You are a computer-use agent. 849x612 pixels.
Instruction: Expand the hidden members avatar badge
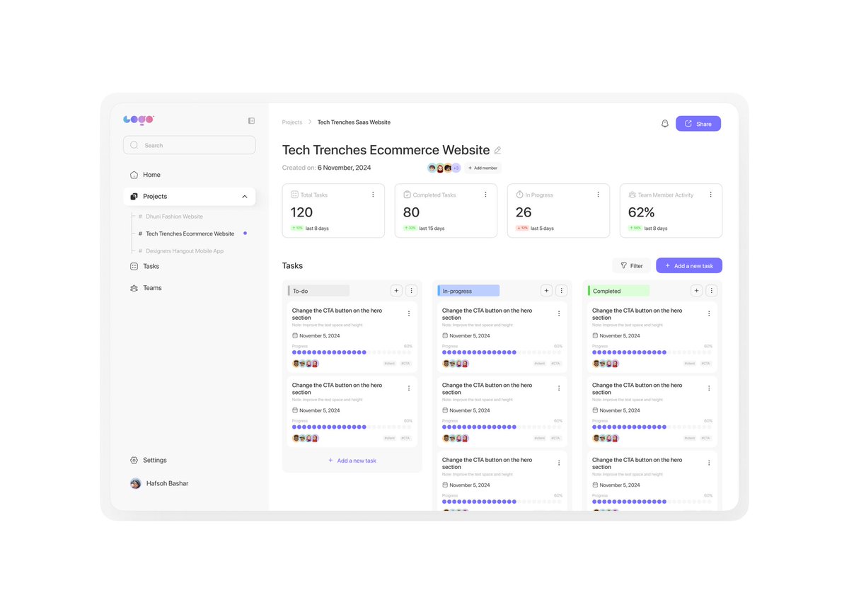[455, 168]
